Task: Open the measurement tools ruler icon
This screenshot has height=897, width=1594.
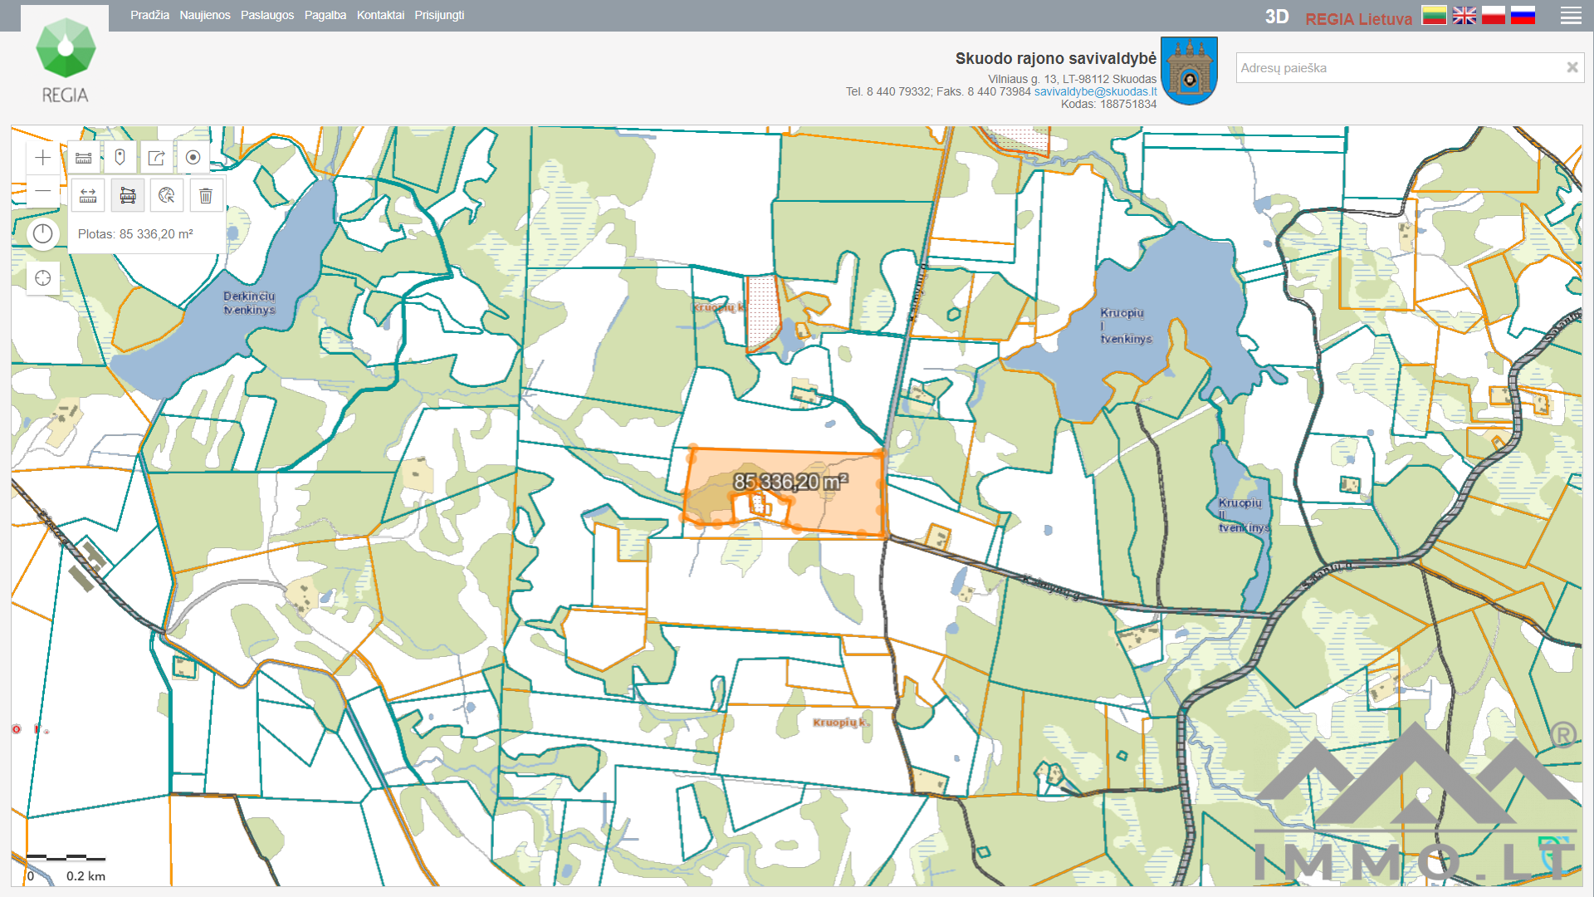Action: pyautogui.click(x=84, y=157)
